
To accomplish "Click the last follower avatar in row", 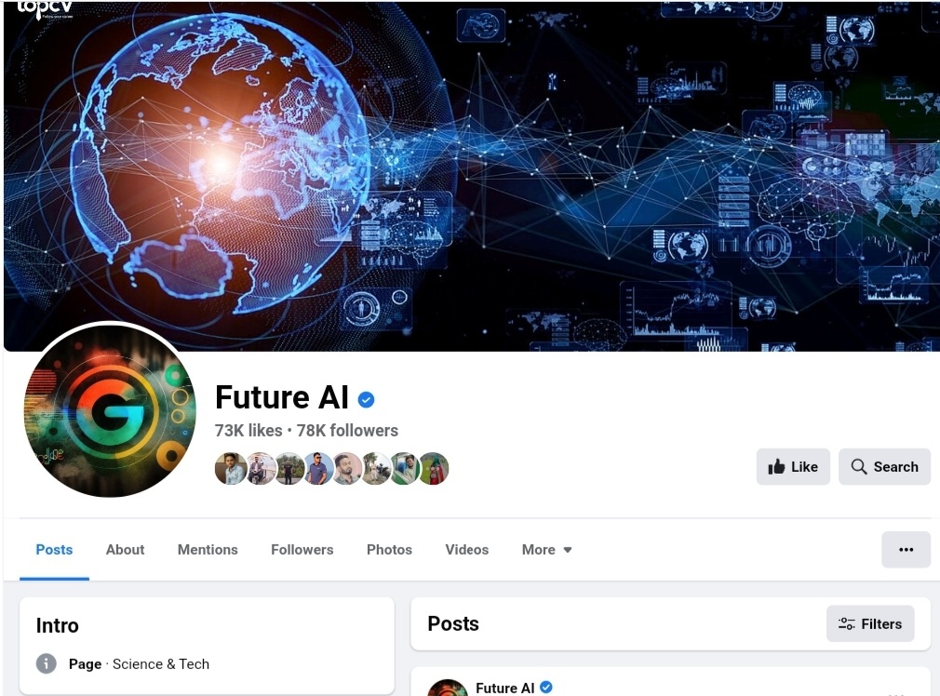I will 434,468.
